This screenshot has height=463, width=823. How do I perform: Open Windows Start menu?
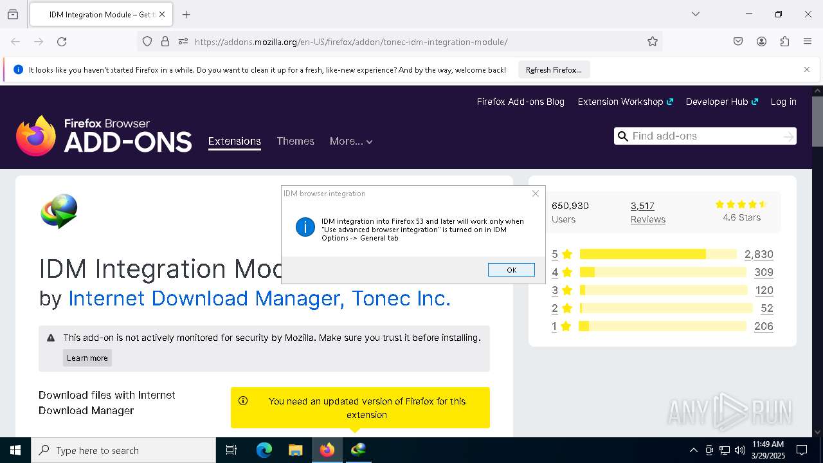pos(15,450)
